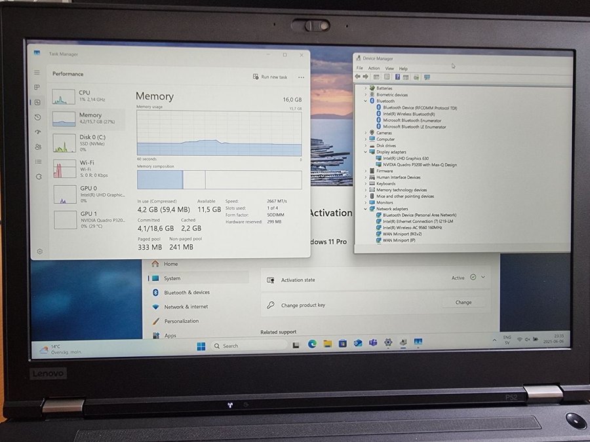Click the Forward arrow in Device Manager toolbar
Viewport: 590px width, 442px height.
pyautogui.click(x=365, y=77)
